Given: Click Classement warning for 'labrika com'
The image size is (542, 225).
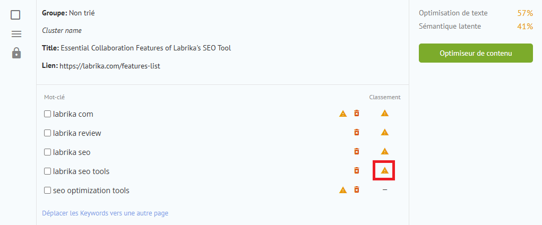Looking at the screenshot, I should tap(385, 113).
